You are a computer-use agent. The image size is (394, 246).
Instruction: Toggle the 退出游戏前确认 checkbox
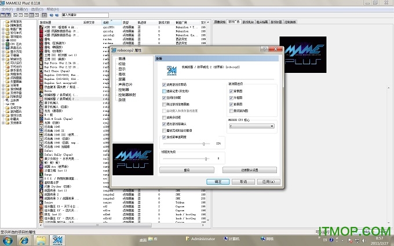[x=164, y=124]
